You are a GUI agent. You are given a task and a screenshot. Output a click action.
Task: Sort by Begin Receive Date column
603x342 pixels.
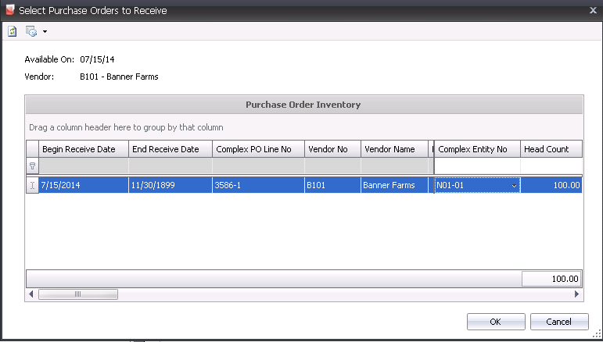pyautogui.click(x=83, y=149)
